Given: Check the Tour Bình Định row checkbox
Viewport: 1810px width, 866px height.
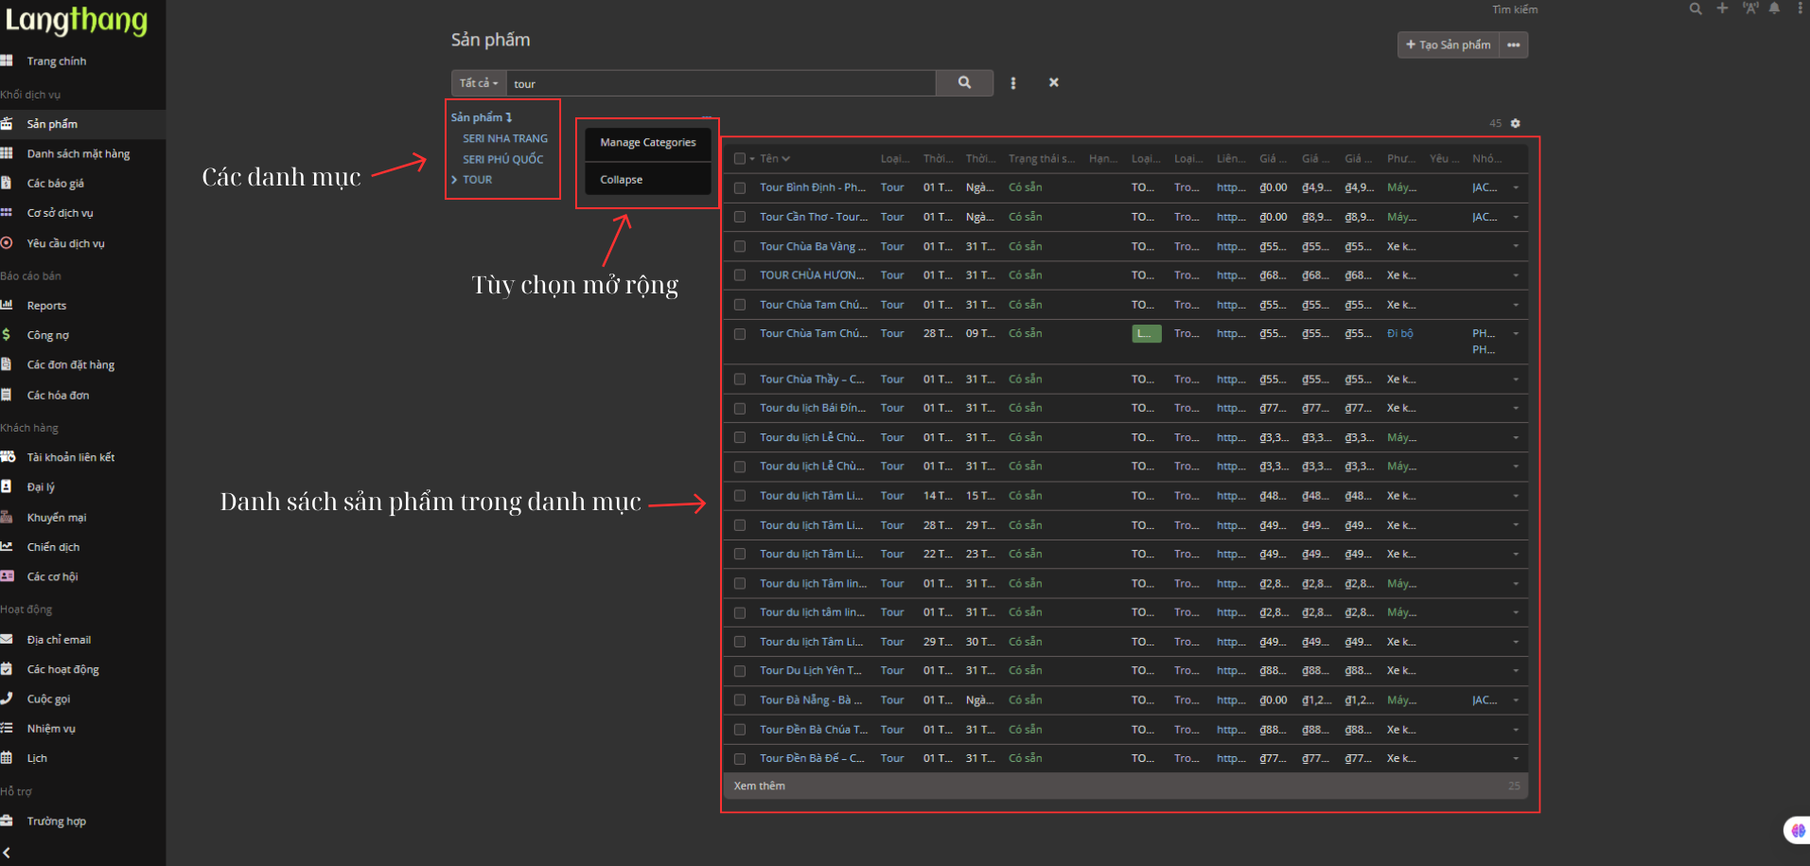Looking at the screenshot, I should pos(740,188).
